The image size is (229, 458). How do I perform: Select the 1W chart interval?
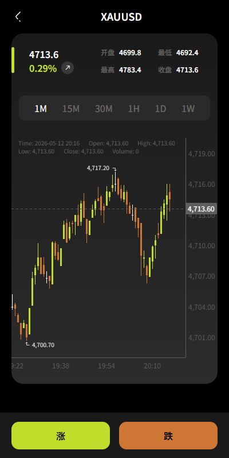(188, 109)
